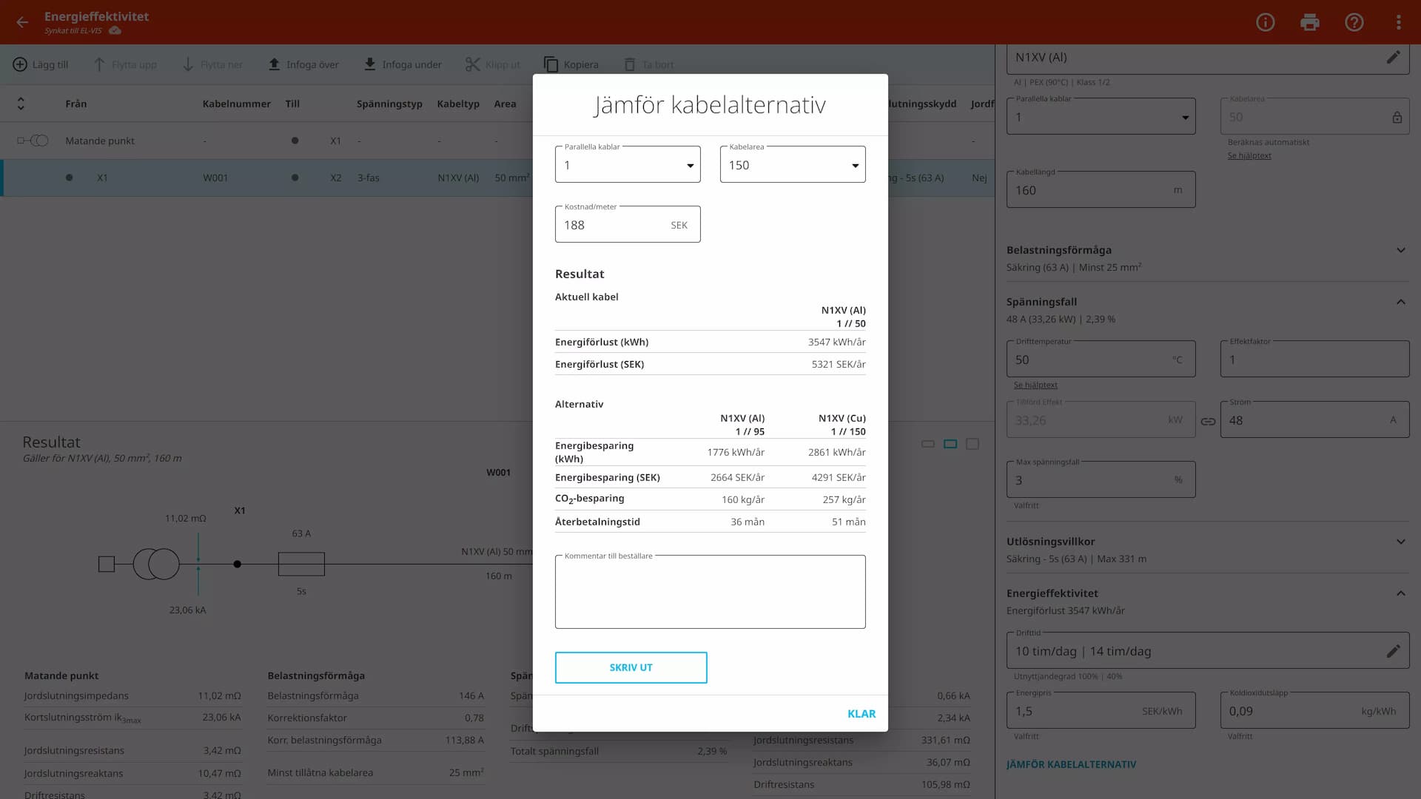The image size is (1421, 799).
Task: Expand Belastningsförmåga section
Action: click(x=1401, y=250)
